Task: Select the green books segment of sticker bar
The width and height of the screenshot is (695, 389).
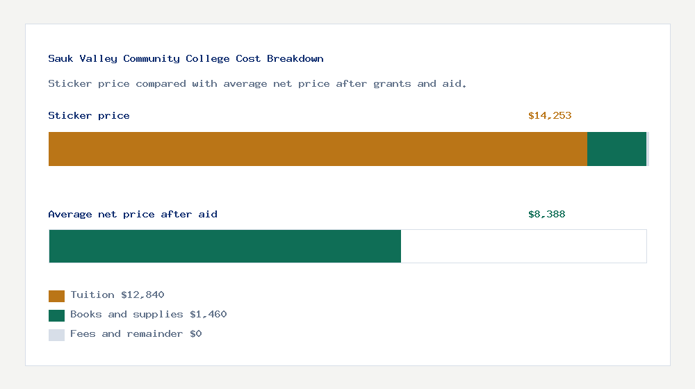Action: 616,149
